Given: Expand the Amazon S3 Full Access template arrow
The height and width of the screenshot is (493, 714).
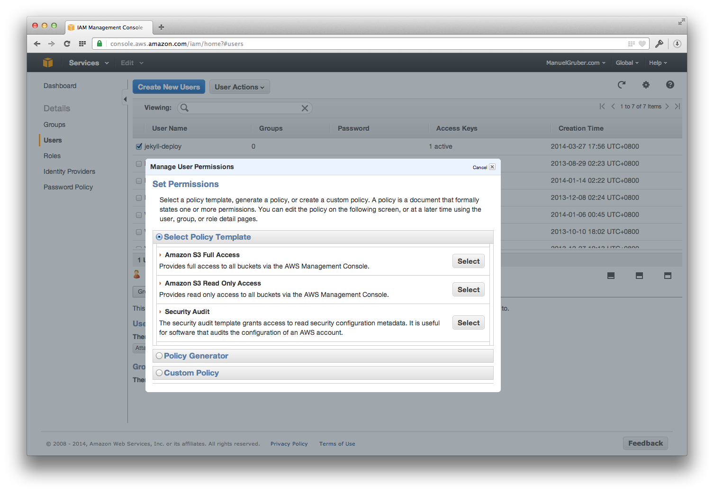Looking at the screenshot, I should pyautogui.click(x=160, y=255).
